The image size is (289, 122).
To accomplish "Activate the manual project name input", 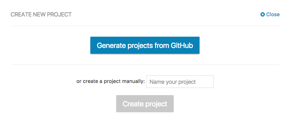I will pos(180,82).
